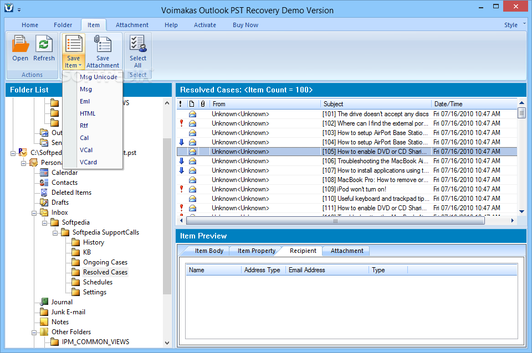The image size is (532, 353).
Task: Open the Home ribbon tab
Action: pyautogui.click(x=30, y=25)
